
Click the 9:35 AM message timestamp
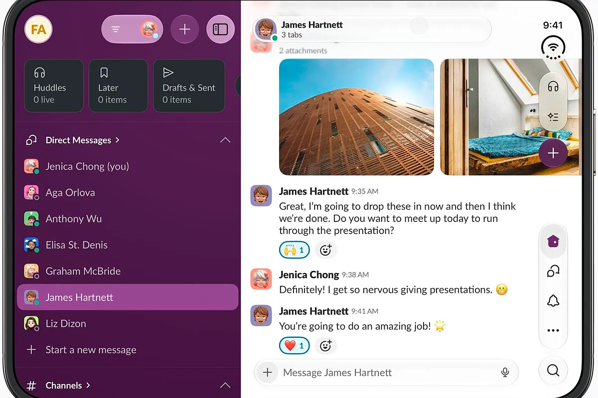click(365, 192)
